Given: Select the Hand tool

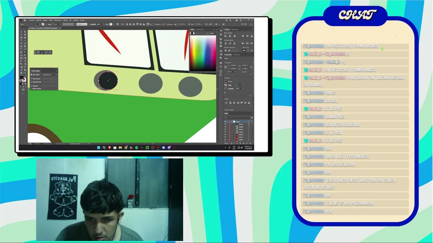Looking at the screenshot, I should (25, 70).
